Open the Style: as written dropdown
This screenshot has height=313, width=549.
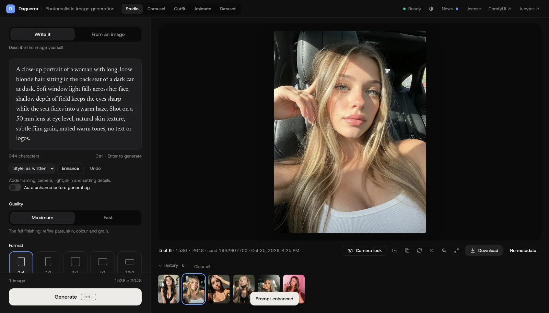[32, 168]
